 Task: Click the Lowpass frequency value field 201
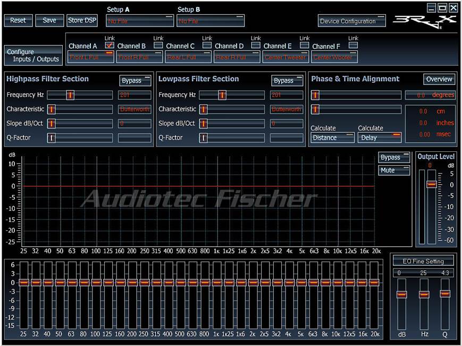click(x=287, y=95)
